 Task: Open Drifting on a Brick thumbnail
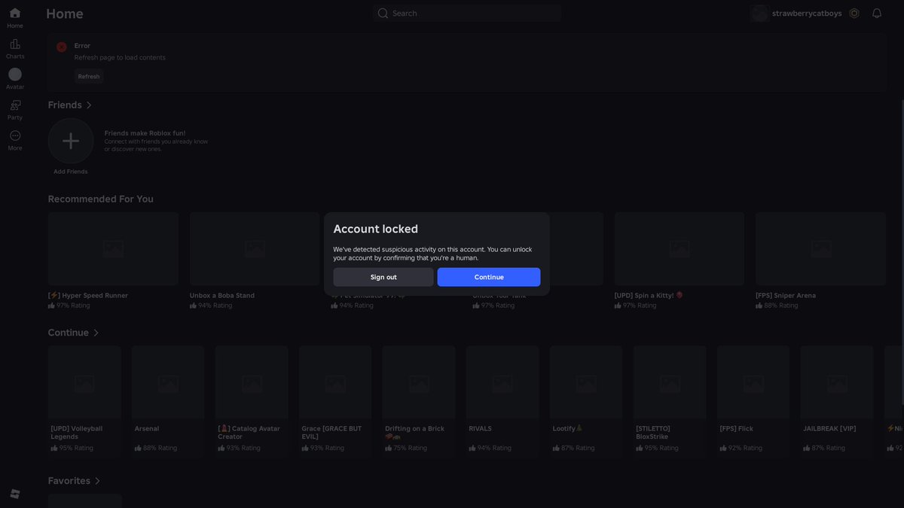tap(419, 382)
